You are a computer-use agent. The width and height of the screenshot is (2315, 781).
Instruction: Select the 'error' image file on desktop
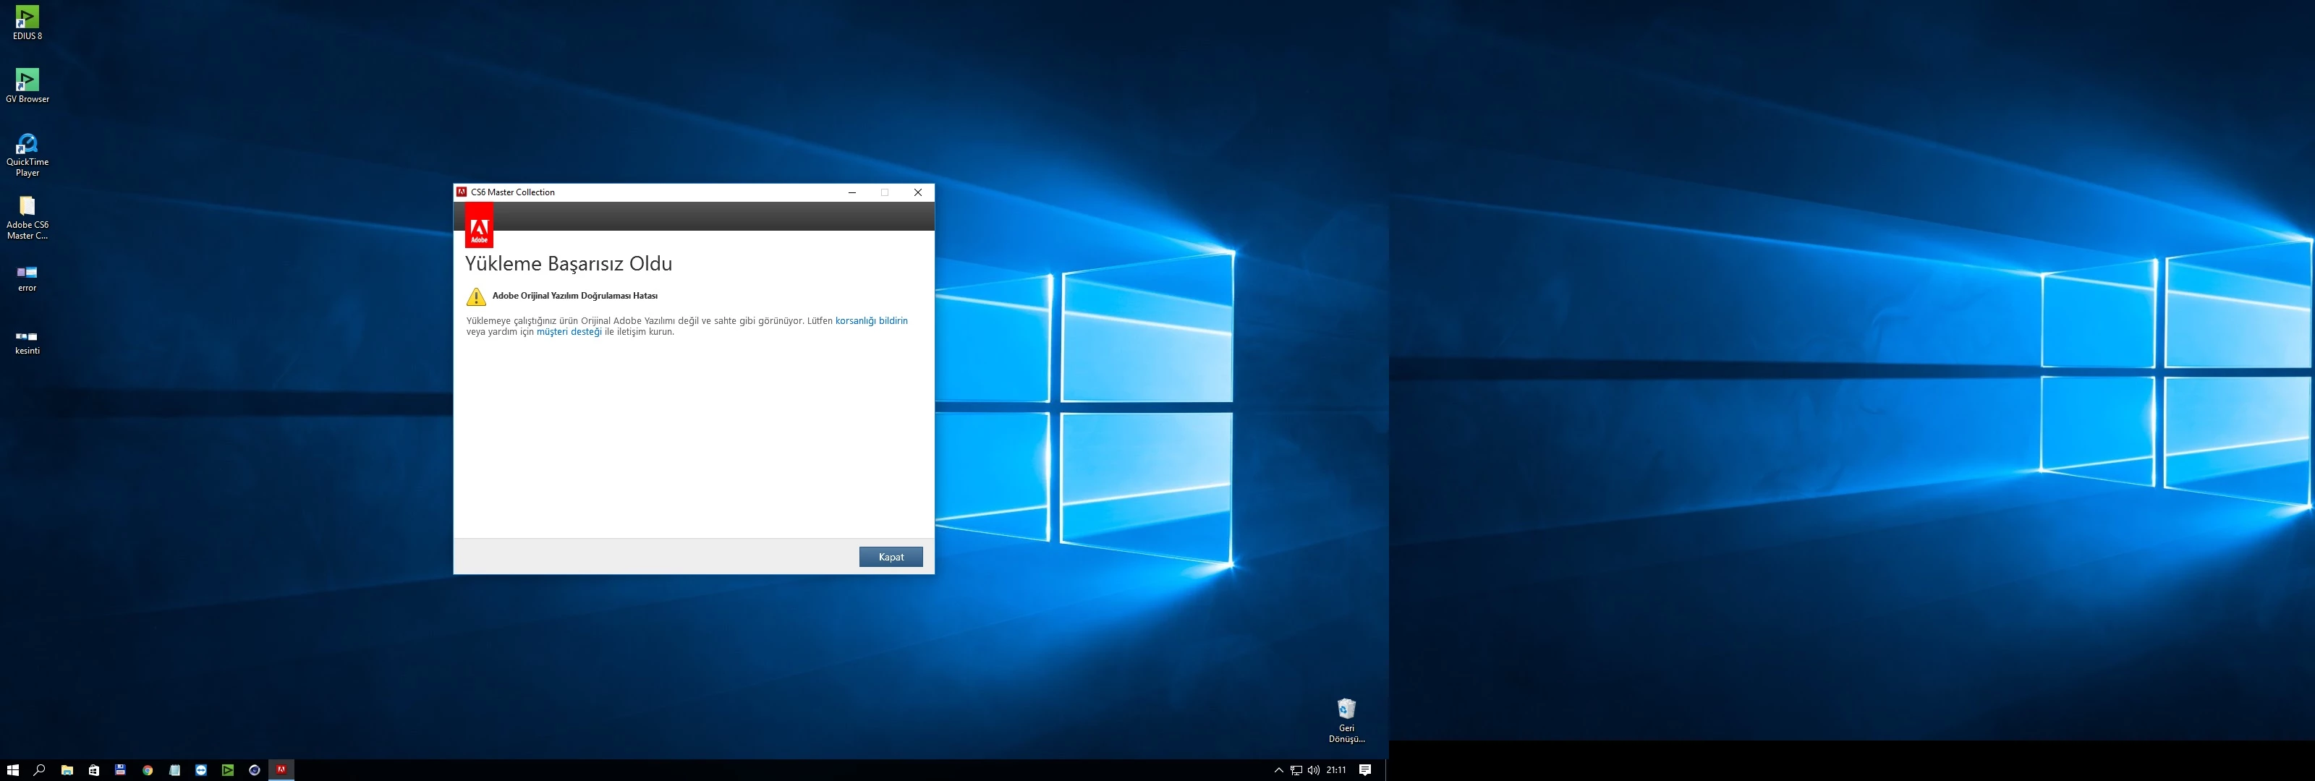pos(27,277)
